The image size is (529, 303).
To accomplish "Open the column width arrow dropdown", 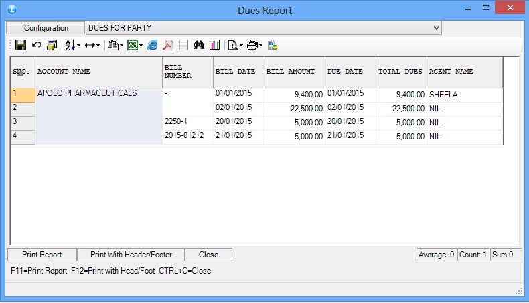I will [97, 45].
